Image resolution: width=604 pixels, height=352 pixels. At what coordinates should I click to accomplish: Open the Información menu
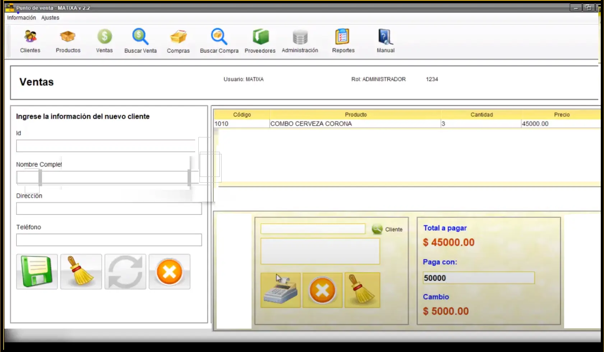22,18
